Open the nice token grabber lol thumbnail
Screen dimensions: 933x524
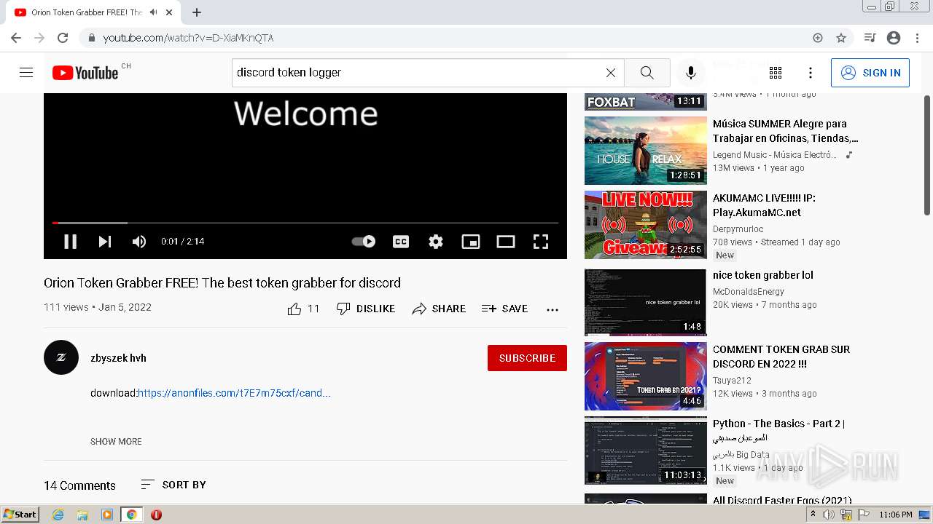646,302
